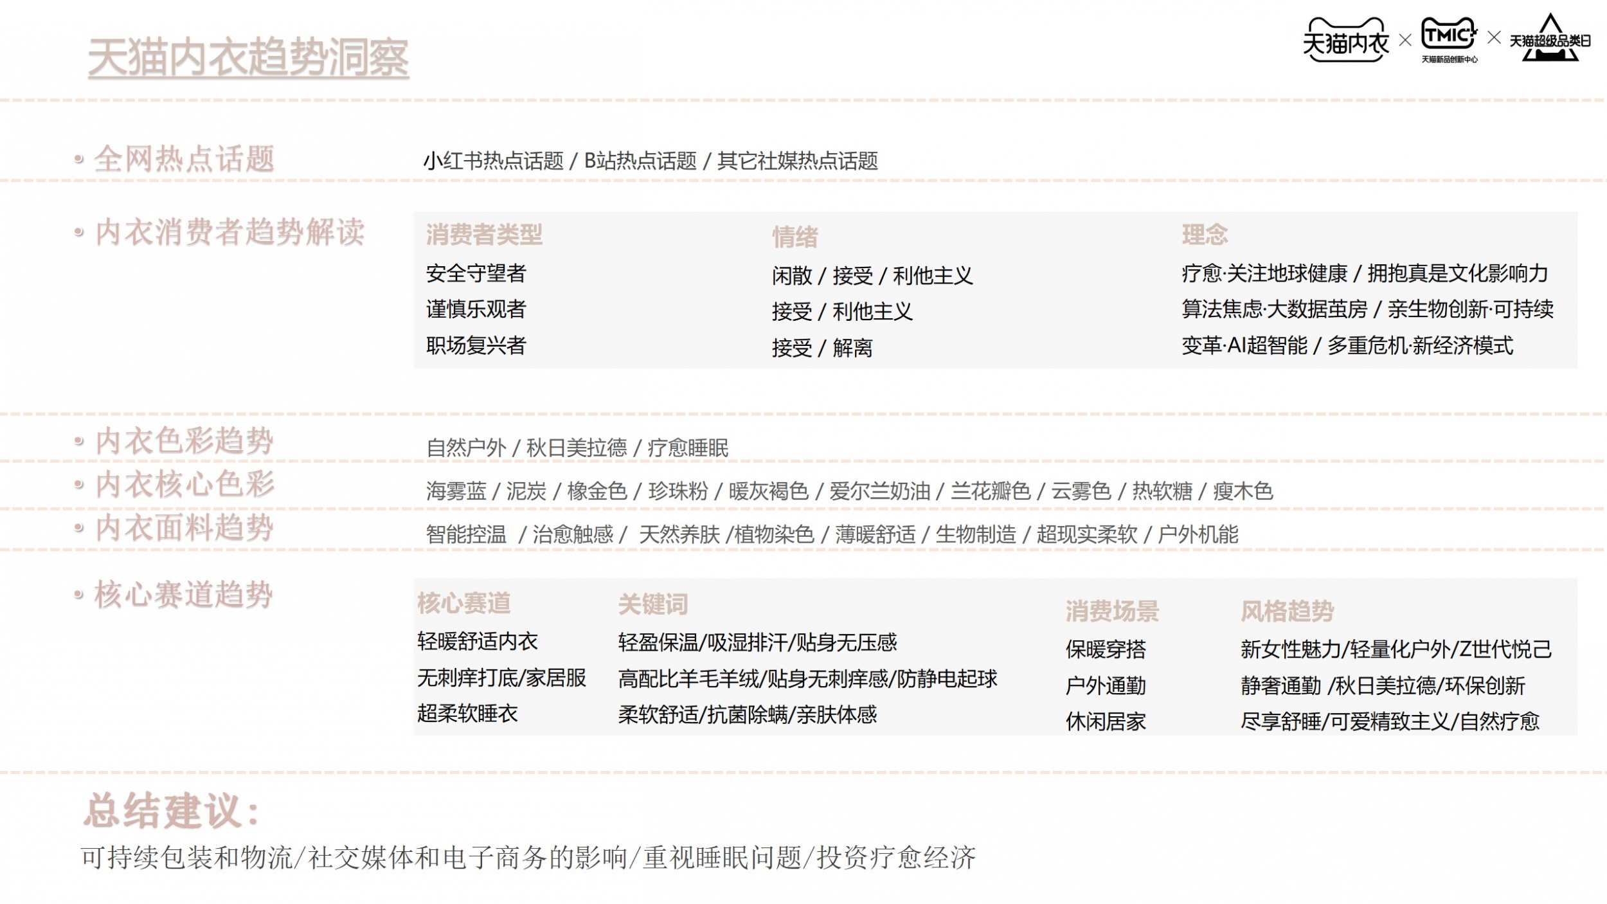This screenshot has width=1607, height=904.
Task: Click the scene 保暖穿搭
Action: pyautogui.click(x=1106, y=649)
